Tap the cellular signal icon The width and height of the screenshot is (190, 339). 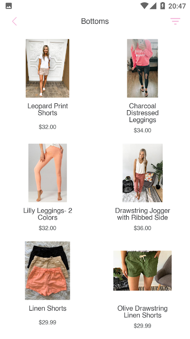pos(153,6)
